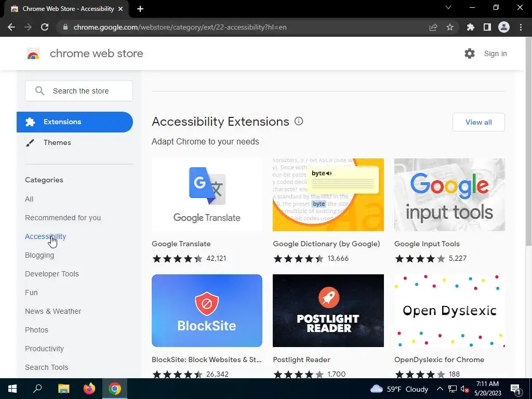The width and height of the screenshot is (532, 399).
Task: Open Chrome's three-dot menu
Action: [521, 27]
